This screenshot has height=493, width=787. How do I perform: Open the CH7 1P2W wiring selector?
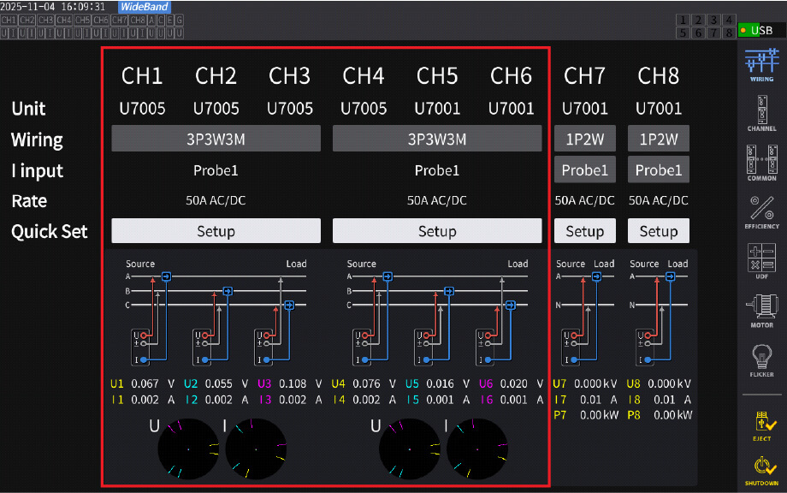pos(584,139)
